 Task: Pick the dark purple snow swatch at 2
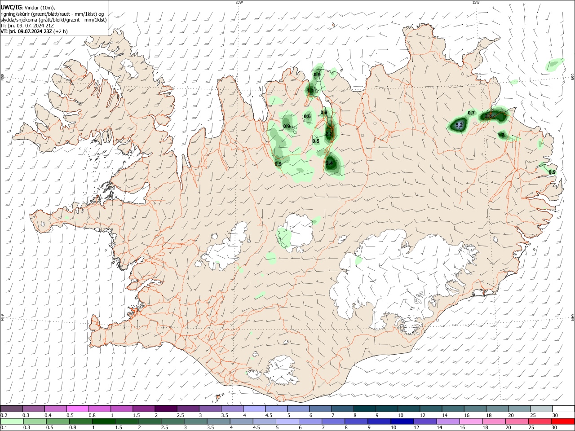(166, 409)
